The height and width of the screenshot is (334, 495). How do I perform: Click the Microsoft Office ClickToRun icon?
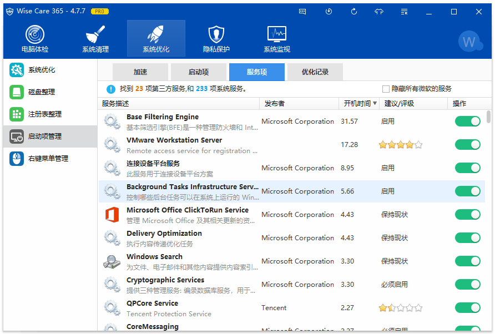pyautogui.click(x=112, y=215)
